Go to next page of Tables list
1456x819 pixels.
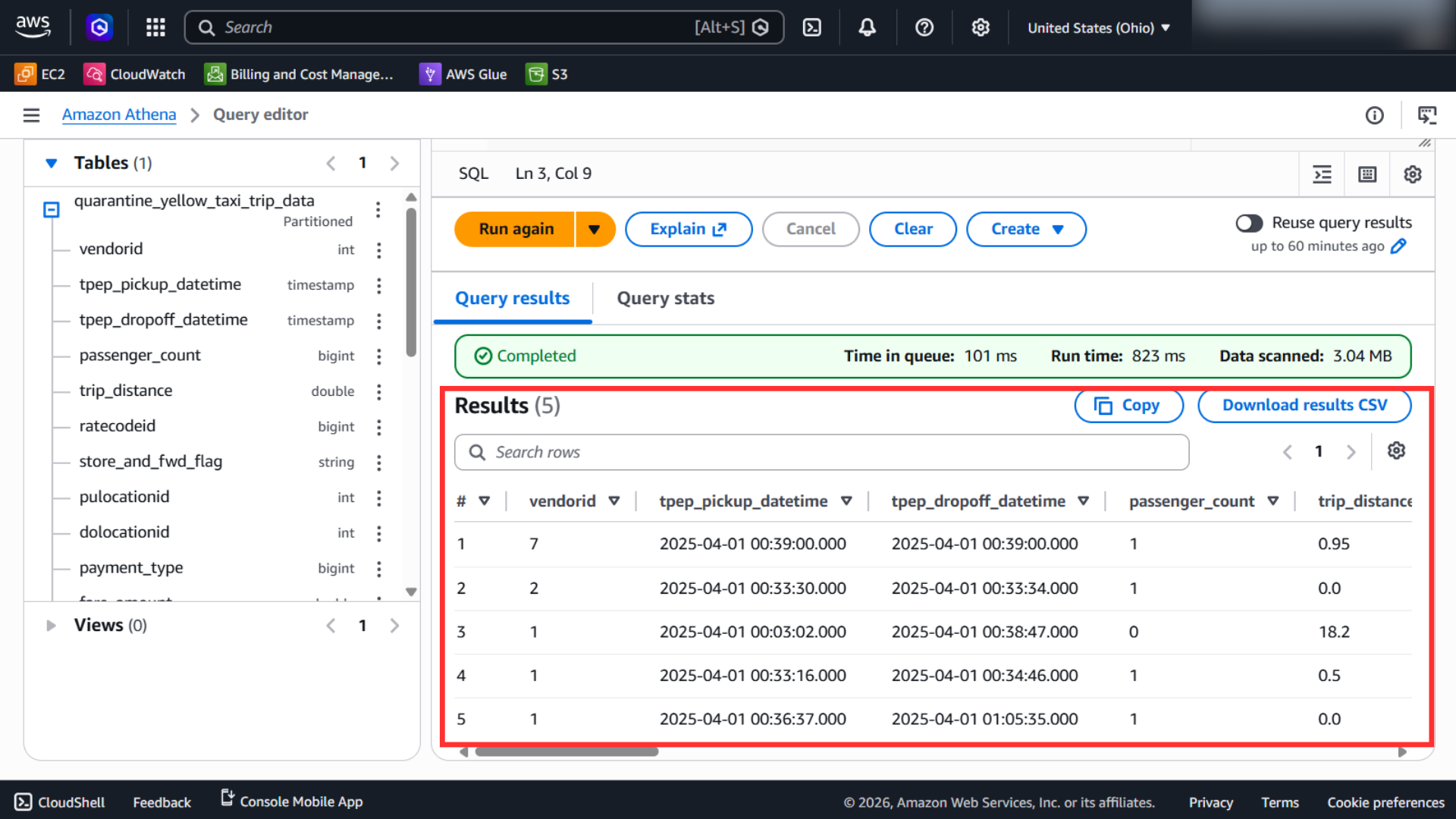click(x=394, y=163)
